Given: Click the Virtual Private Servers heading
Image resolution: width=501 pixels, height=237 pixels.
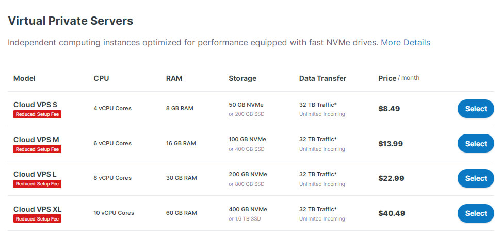Looking at the screenshot, I should pyautogui.click(x=71, y=21).
